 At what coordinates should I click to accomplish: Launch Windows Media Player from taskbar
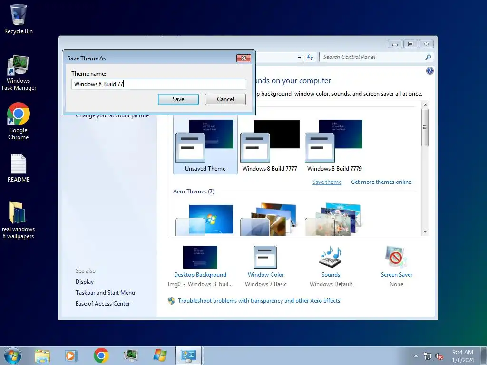[x=71, y=355]
